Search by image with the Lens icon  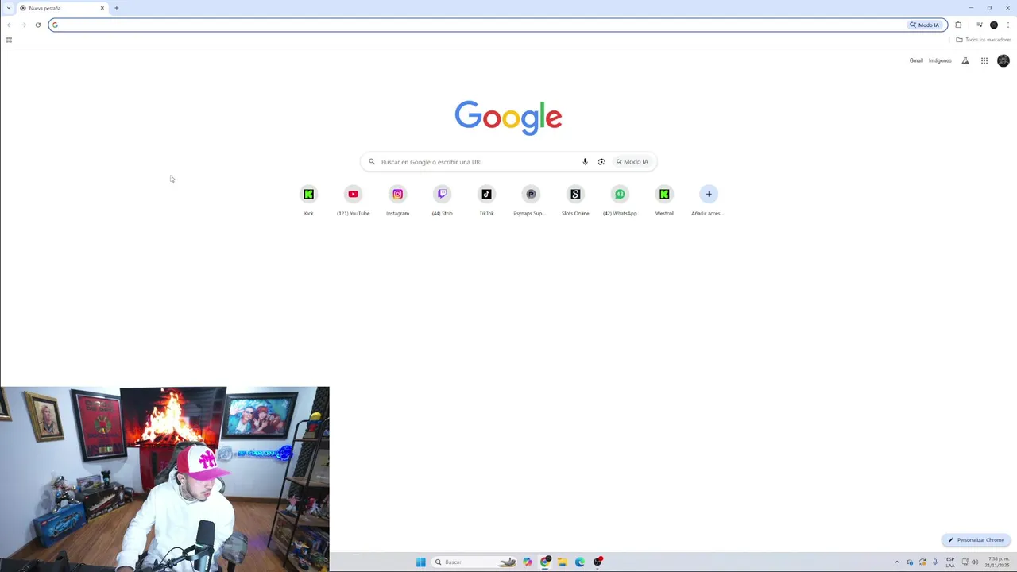pyautogui.click(x=601, y=162)
